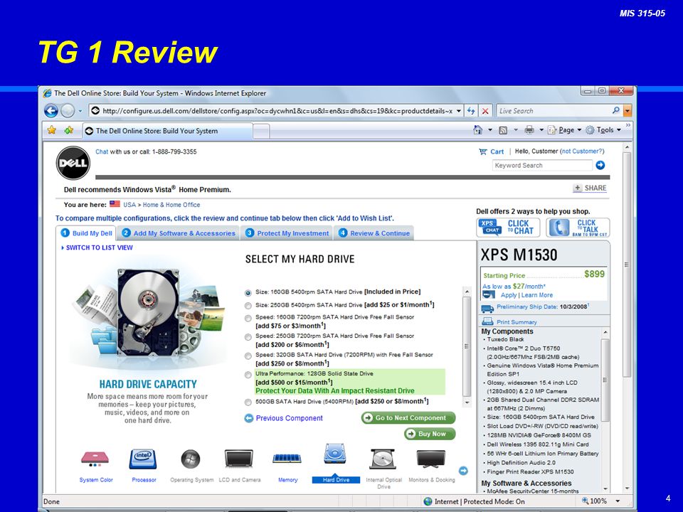Open the Print icon dropdown arrow
The height and width of the screenshot is (512, 683).
[x=541, y=129]
